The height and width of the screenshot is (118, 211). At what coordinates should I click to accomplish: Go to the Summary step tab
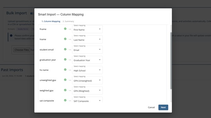click(x=68, y=21)
